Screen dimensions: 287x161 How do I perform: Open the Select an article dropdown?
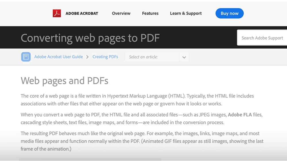tap(157, 57)
